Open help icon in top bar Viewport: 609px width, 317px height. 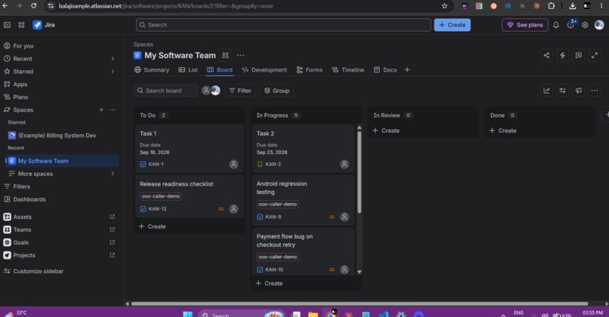570,25
